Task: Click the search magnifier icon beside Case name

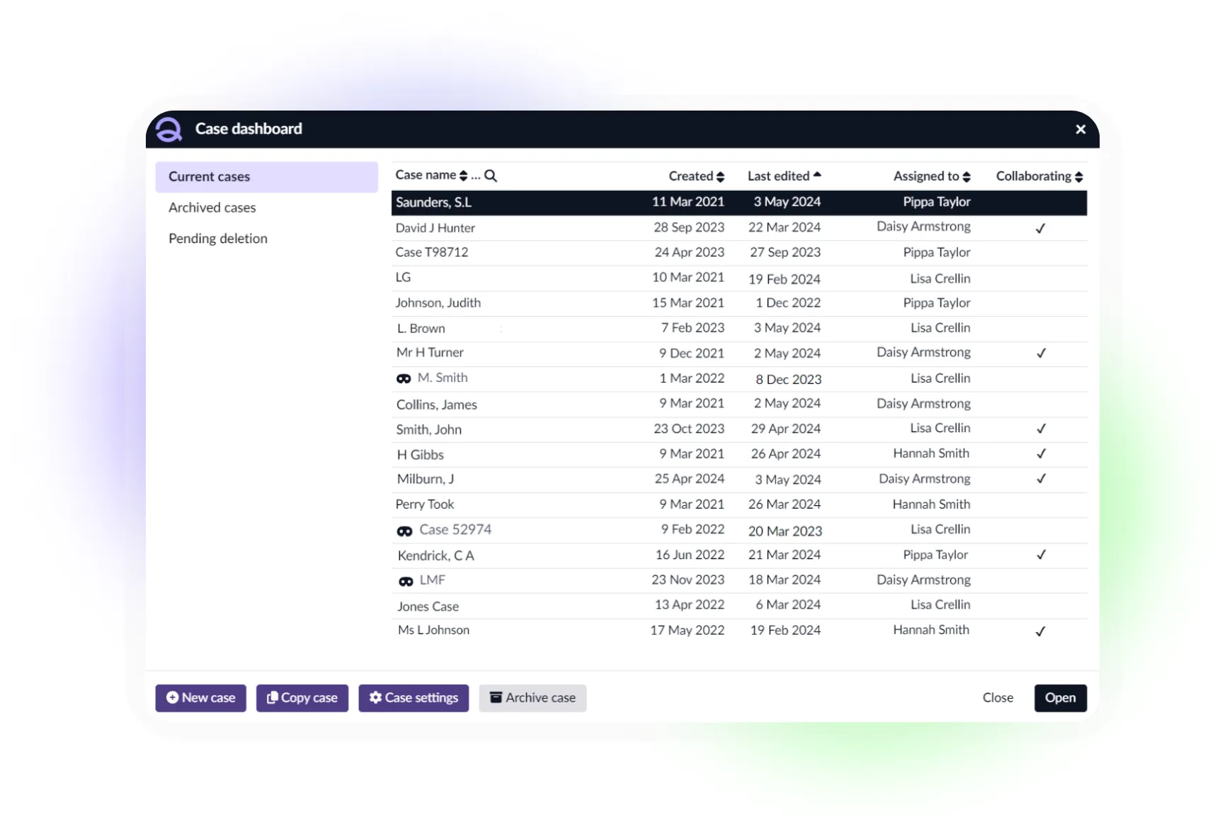Action: pyautogui.click(x=490, y=176)
